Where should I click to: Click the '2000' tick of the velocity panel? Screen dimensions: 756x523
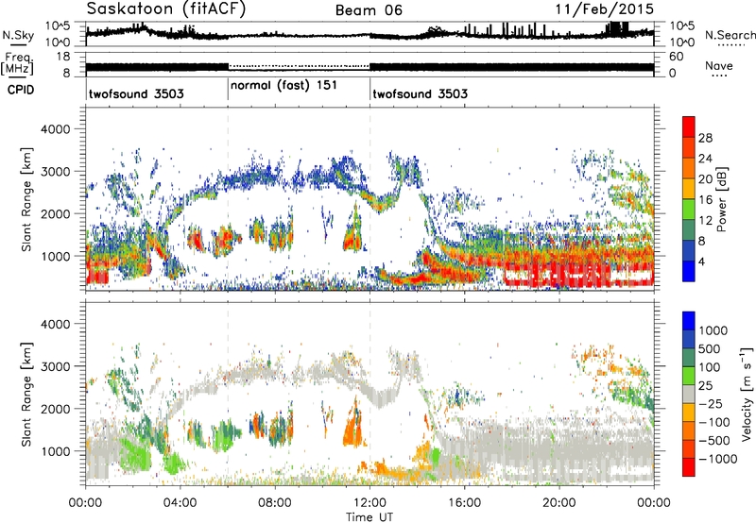tap(55, 409)
